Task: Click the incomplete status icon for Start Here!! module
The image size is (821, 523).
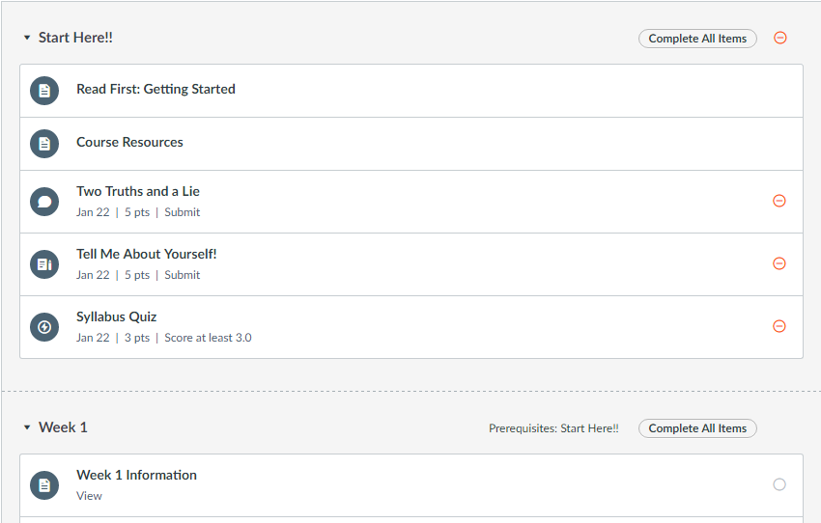Action: [x=780, y=38]
